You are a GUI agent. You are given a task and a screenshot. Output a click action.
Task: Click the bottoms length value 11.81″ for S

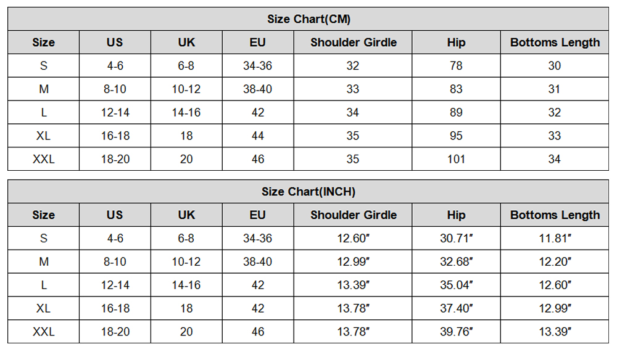click(x=555, y=239)
